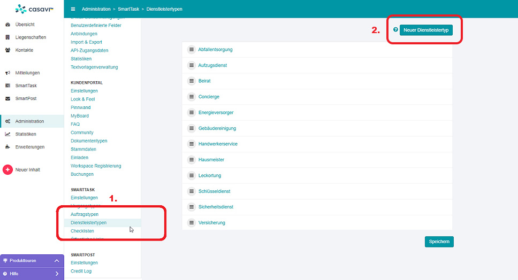Grab the drag handle beside Abfallentsorgung
The width and height of the screenshot is (518, 280).
pos(191,50)
